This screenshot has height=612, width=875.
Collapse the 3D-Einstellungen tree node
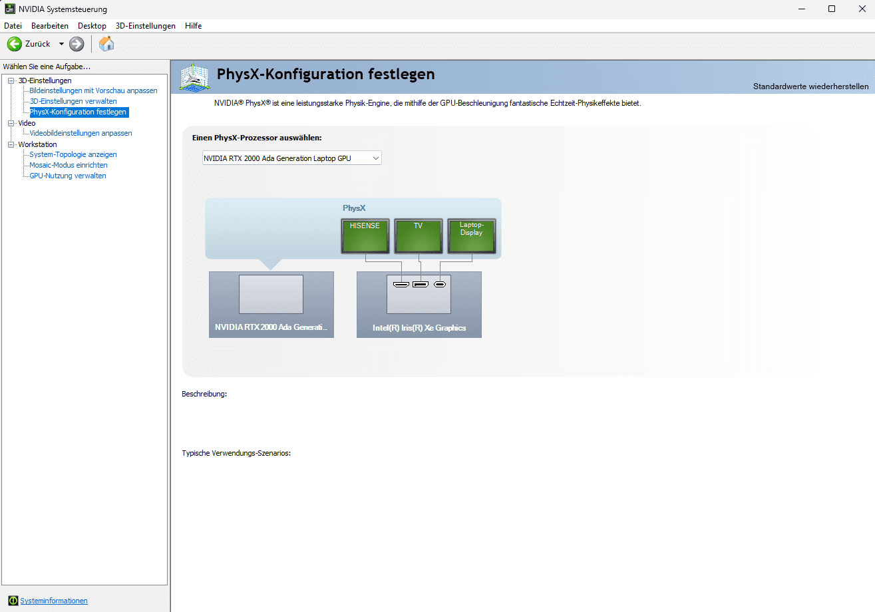[x=11, y=80]
